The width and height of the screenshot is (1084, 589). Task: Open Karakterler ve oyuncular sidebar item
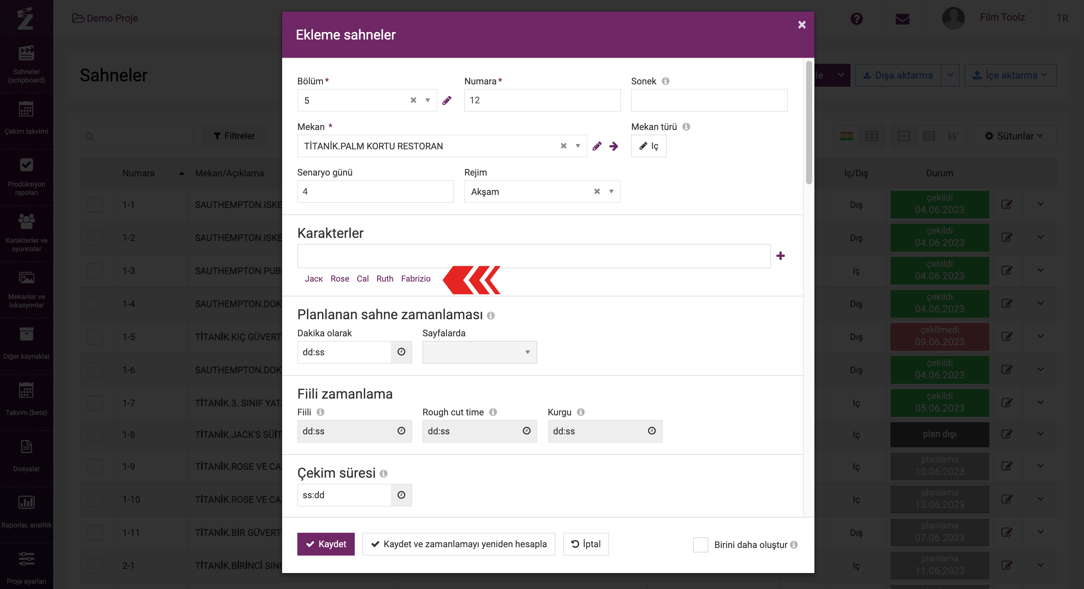coord(27,233)
